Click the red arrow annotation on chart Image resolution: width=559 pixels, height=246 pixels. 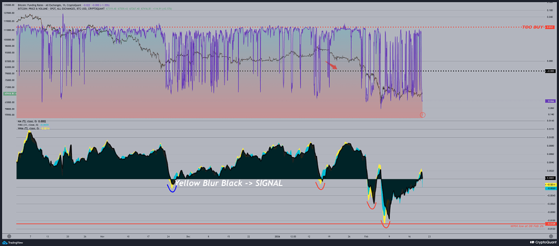331,65
